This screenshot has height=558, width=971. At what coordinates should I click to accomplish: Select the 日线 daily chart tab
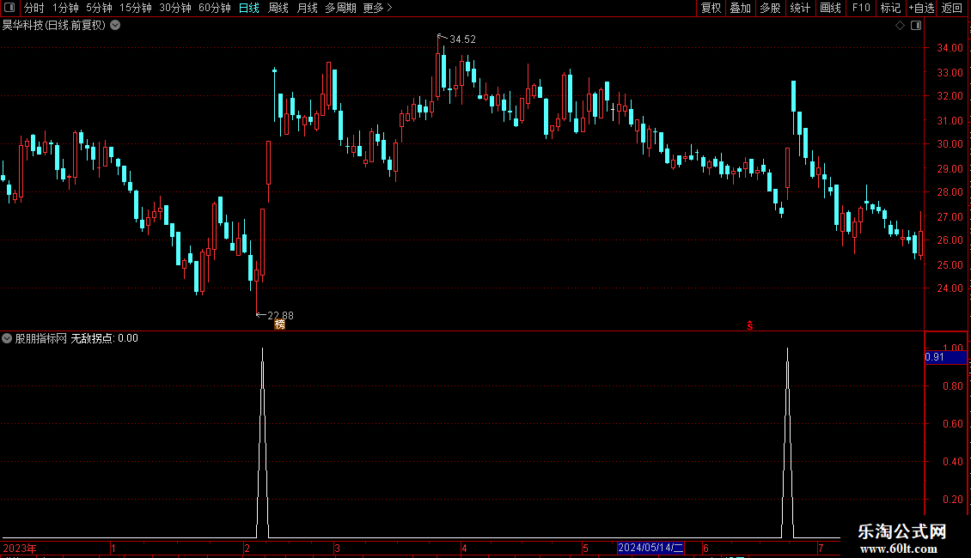click(x=249, y=8)
